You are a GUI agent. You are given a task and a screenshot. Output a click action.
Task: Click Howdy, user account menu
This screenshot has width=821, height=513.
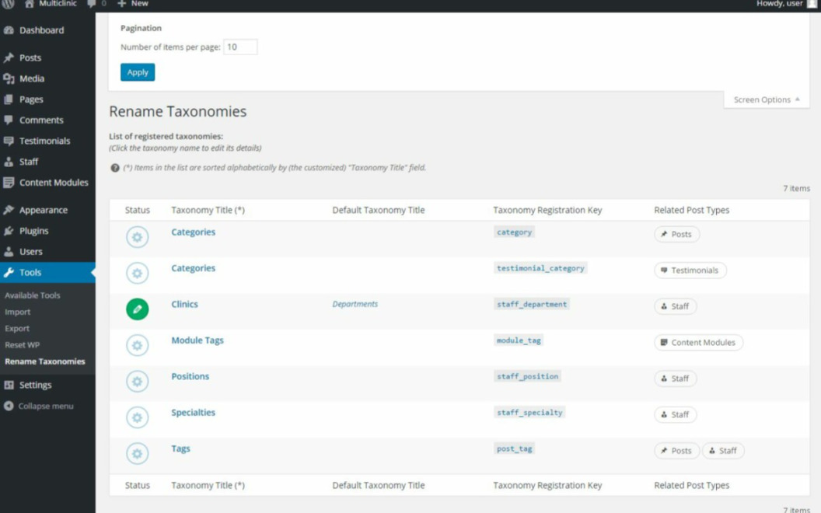click(x=787, y=4)
